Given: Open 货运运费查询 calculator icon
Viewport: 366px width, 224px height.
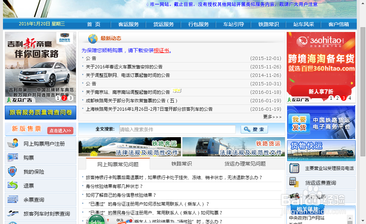Looking at the screenshot, I should (x=294, y=182).
